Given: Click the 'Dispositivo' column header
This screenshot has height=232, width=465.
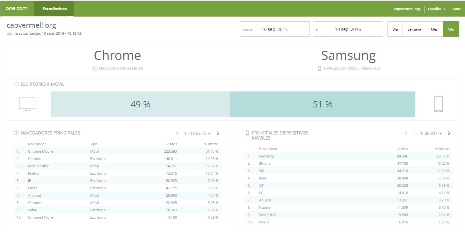Looking at the screenshot, I should click(x=268, y=149).
